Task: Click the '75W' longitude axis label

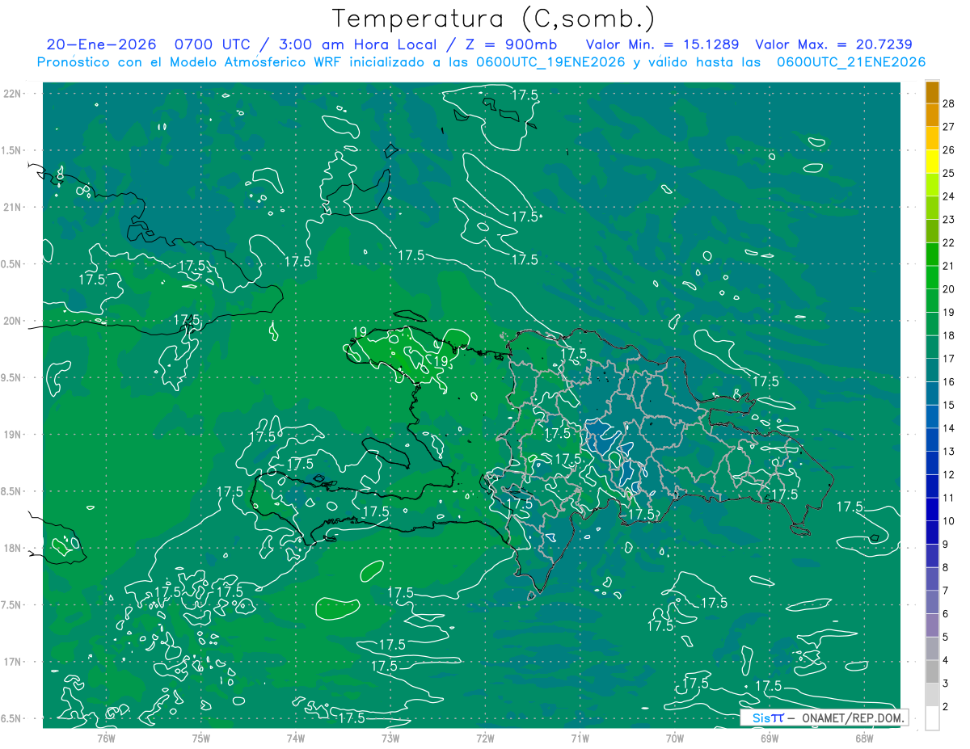Action: point(201,738)
